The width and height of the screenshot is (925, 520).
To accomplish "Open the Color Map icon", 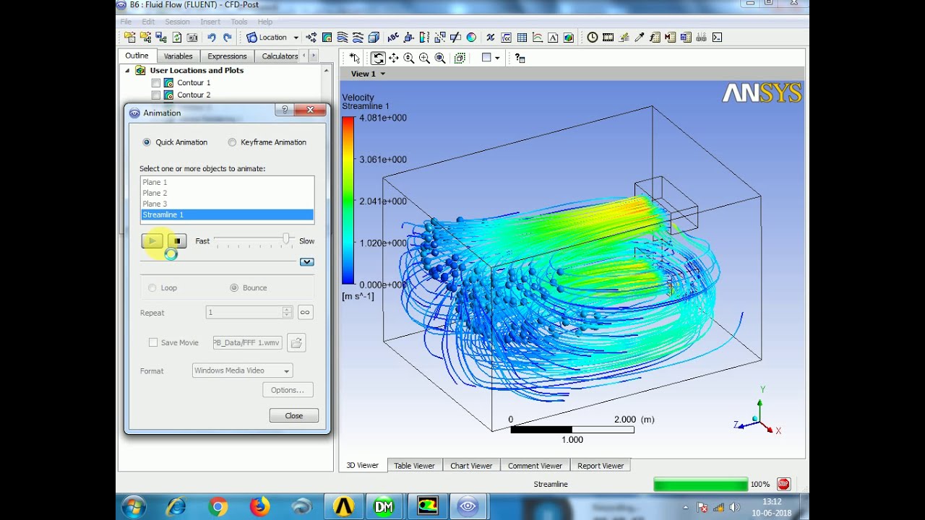I will (471, 38).
